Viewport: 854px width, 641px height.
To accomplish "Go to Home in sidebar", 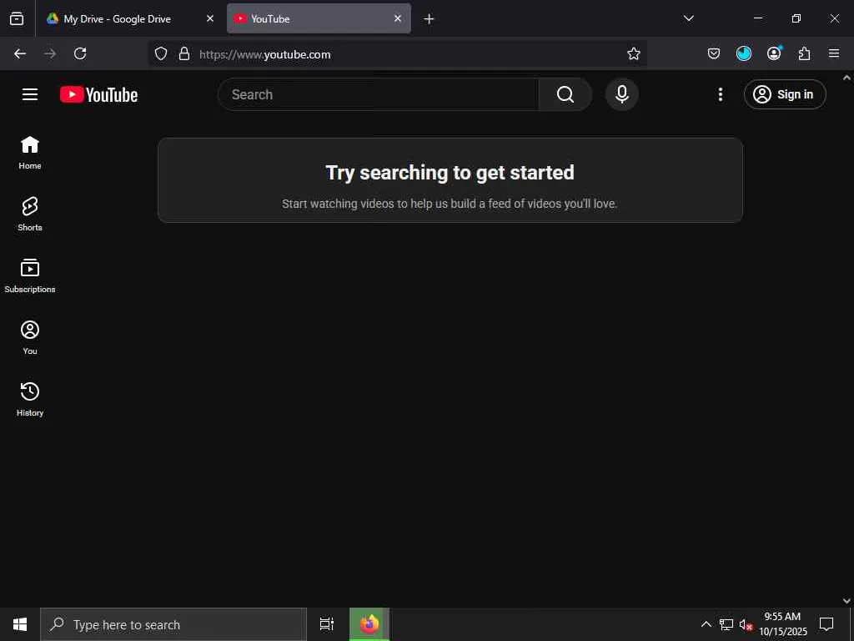I will pos(30,153).
